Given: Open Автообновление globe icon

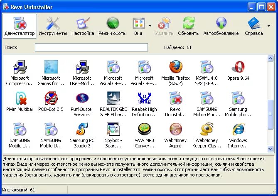Looking at the screenshot, I should (221, 26).
